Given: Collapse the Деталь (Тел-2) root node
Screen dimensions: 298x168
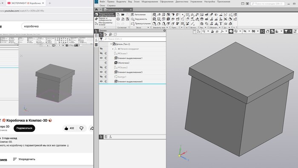Looking at the screenshot, I should pyautogui.click(x=111, y=44).
